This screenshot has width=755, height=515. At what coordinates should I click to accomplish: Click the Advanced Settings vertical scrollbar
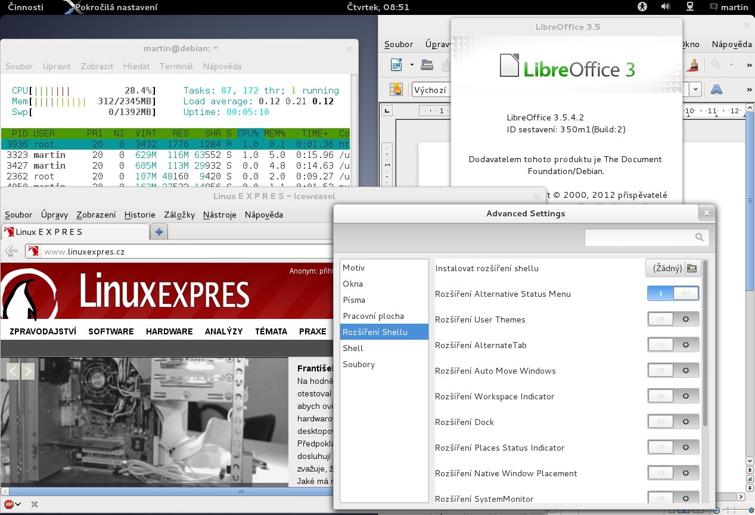pyautogui.click(x=706, y=343)
